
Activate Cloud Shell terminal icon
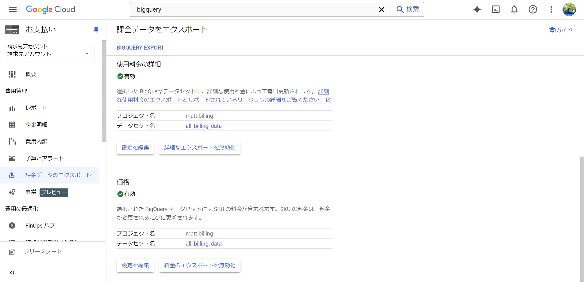point(496,9)
